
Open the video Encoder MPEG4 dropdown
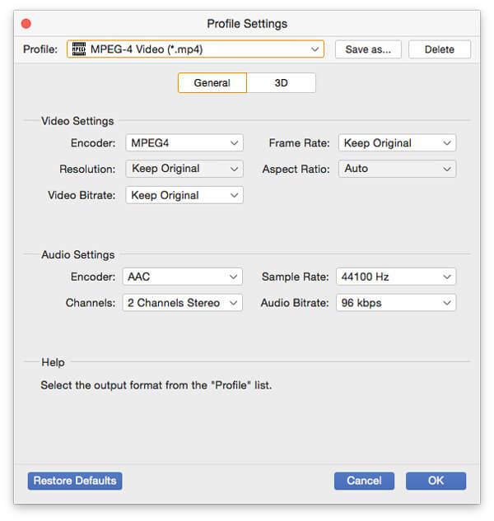click(184, 143)
